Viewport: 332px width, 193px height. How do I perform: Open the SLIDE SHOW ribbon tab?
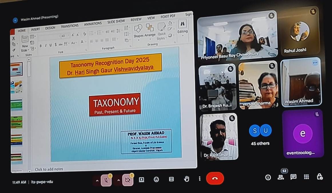click(116, 22)
